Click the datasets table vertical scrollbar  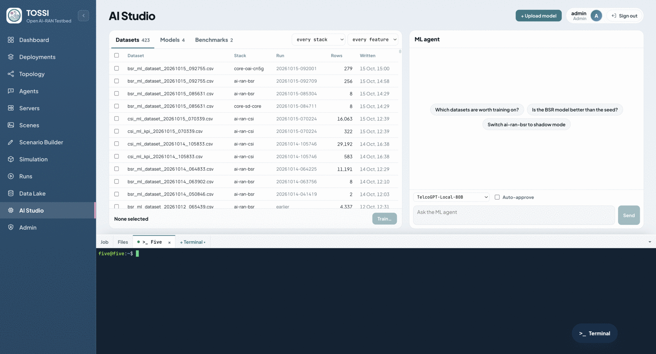(x=400, y=51)
